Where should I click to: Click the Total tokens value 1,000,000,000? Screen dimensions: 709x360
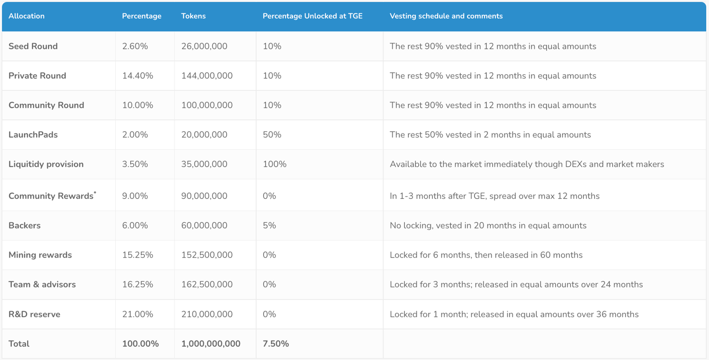pos(210,344)
